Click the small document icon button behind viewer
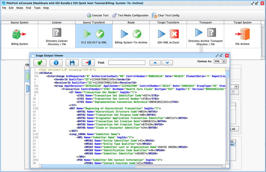 point(234,93)
